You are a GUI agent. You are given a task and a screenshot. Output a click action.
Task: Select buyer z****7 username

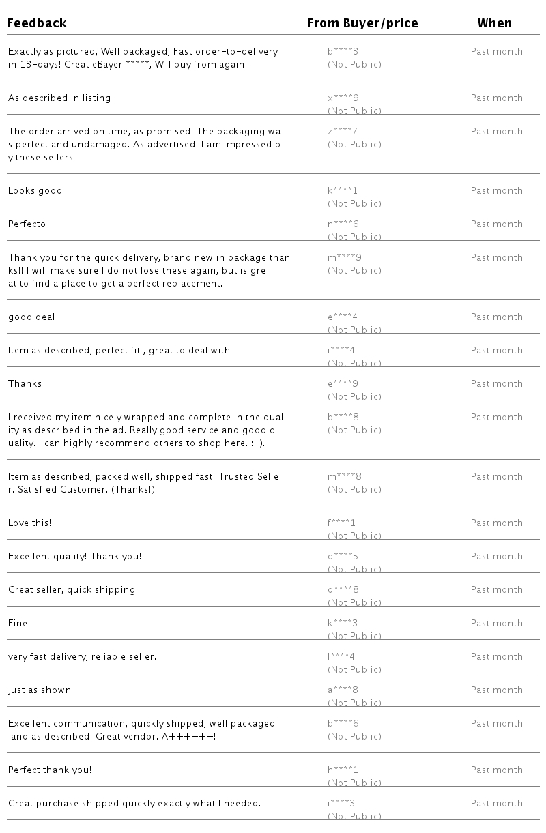tap(343, 131)
